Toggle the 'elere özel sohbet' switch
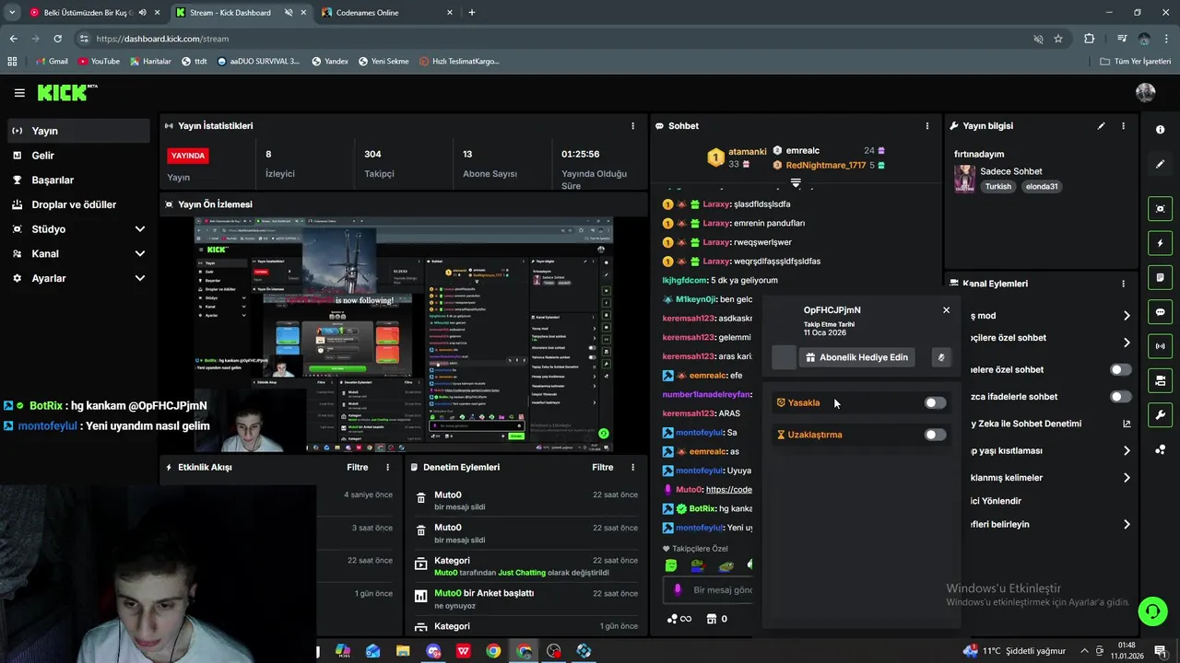 coord(1121,369)
